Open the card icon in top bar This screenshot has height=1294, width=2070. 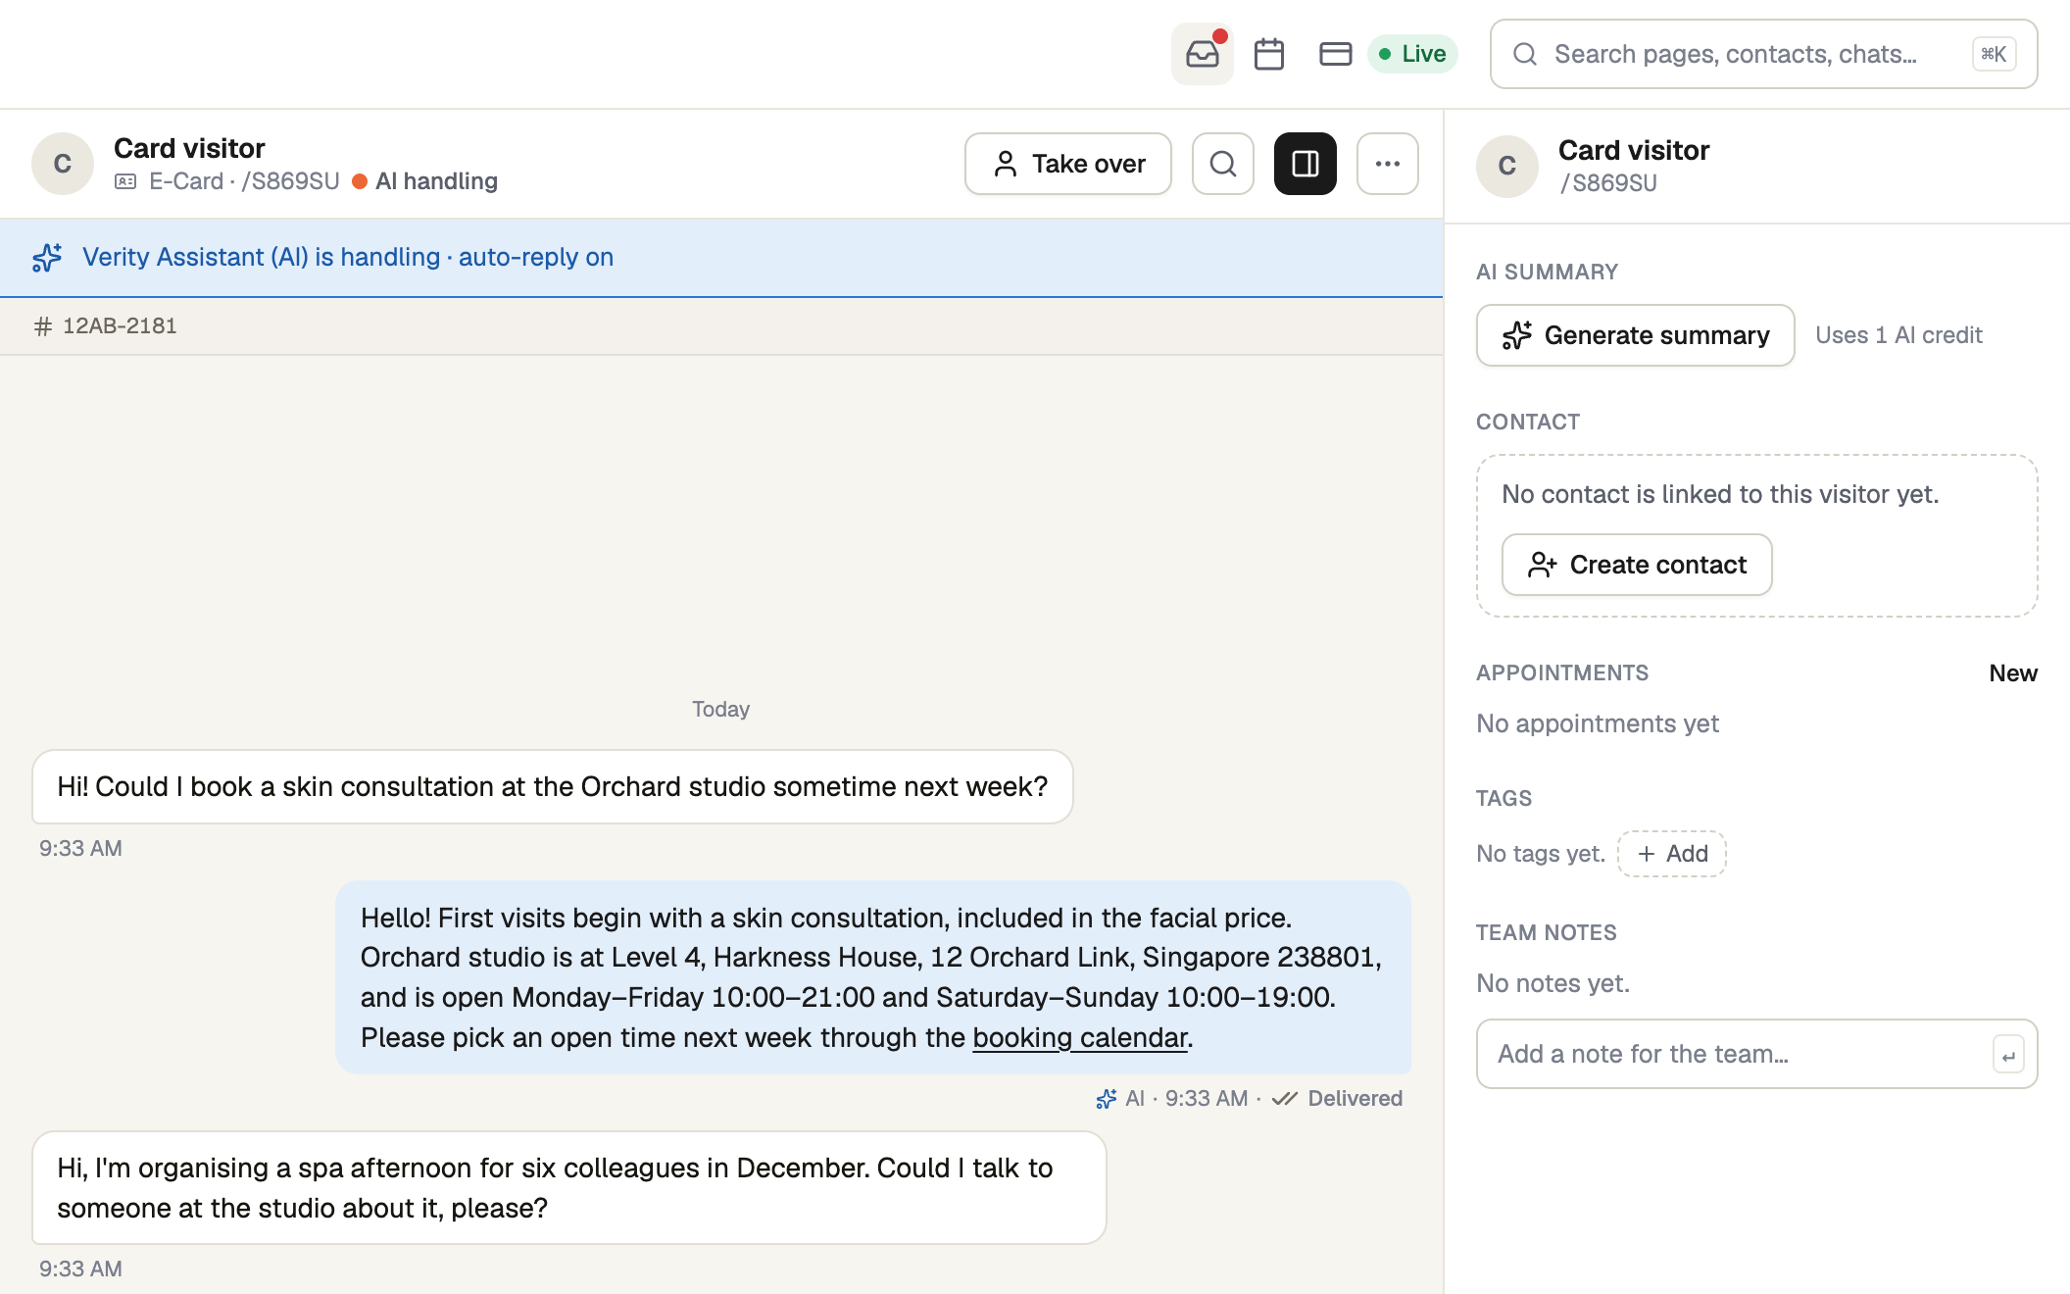pyautogui.click(x=1335, y=54)
